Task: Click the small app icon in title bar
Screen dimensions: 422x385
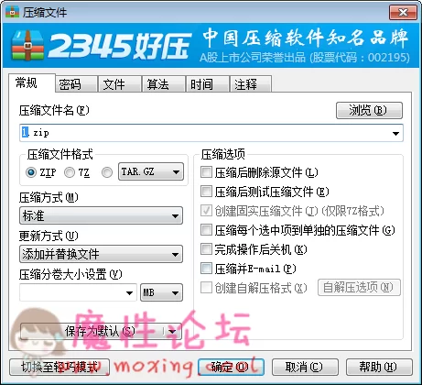Action: [12, 13]
